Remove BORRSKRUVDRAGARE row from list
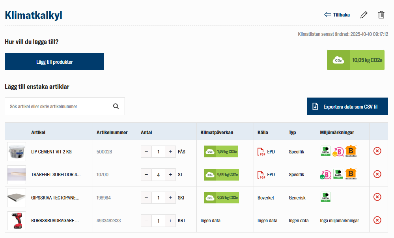Image resolution: width=394 pixels, height=238 pixels. point(377,220)
